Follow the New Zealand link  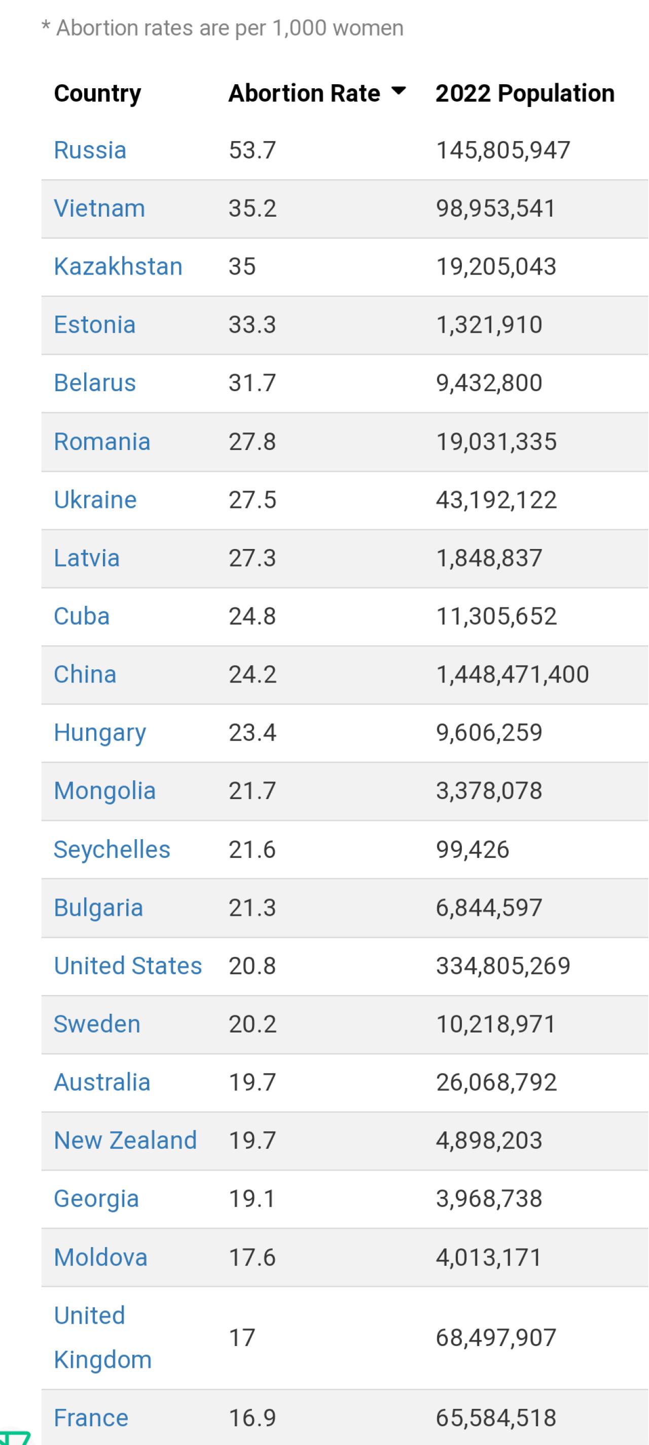tap(126, 1141)
